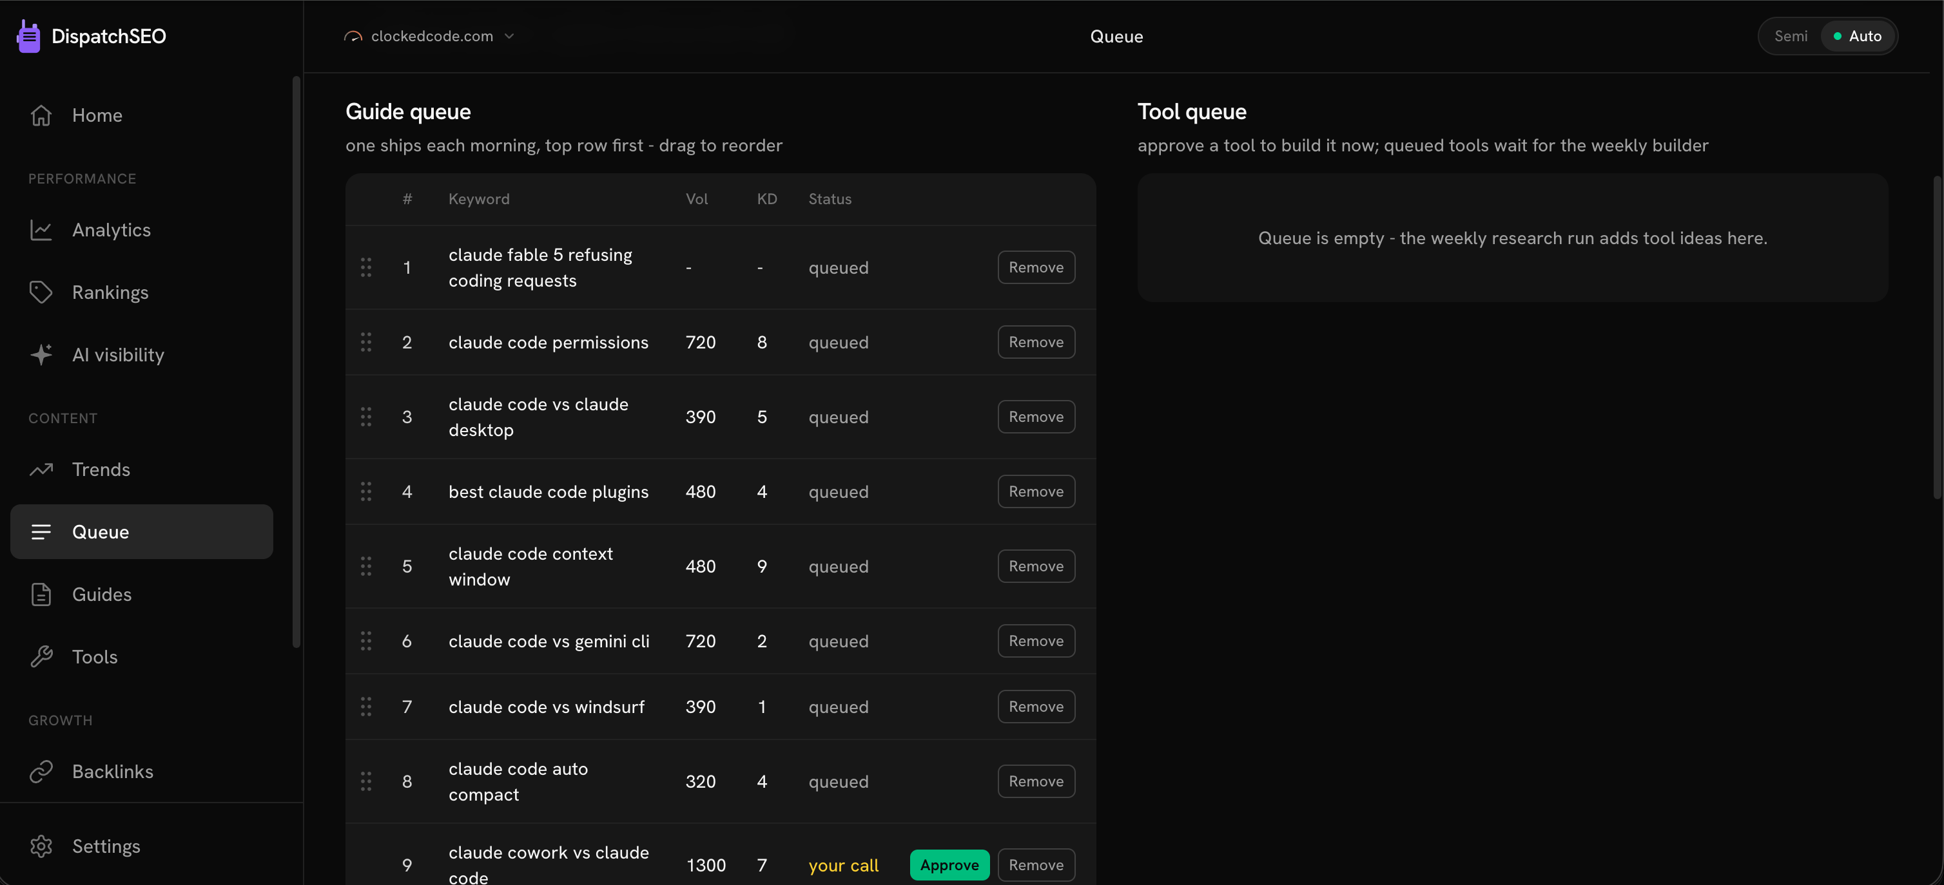Grab drag handle for claude code permissions row
This screenshot has height=885, width=1944.
click(x=366, y=342)
